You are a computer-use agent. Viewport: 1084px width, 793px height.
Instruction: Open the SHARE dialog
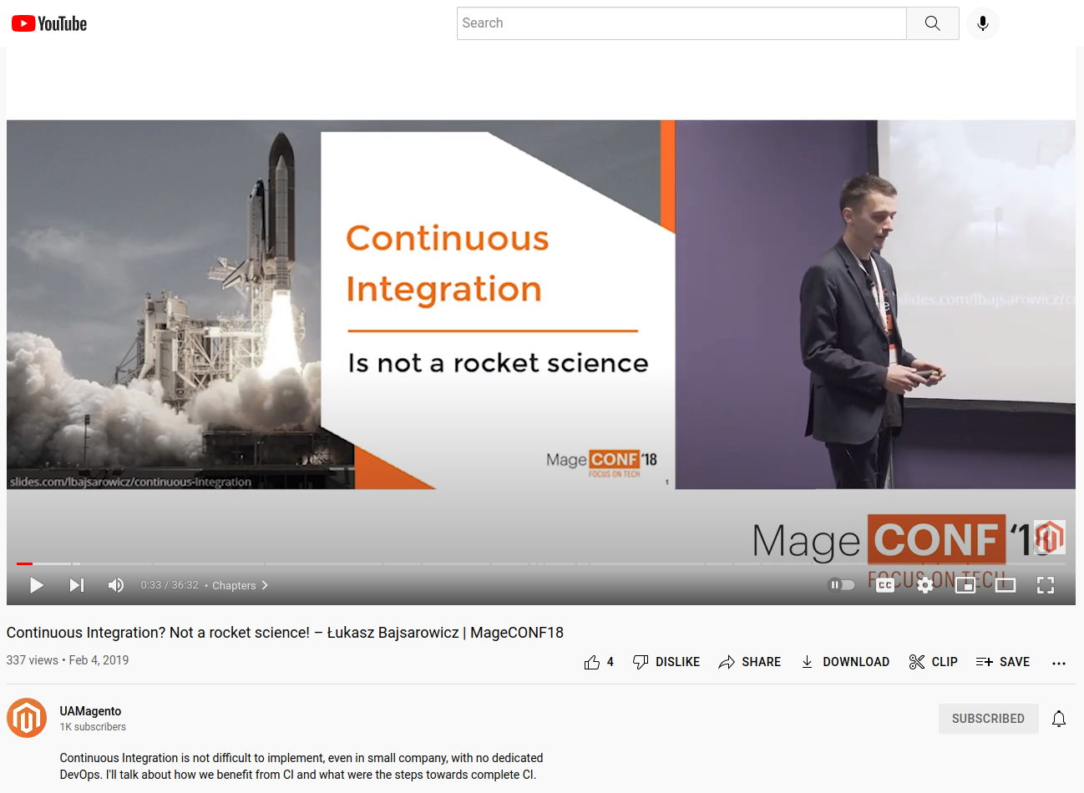tap(750, 662)
